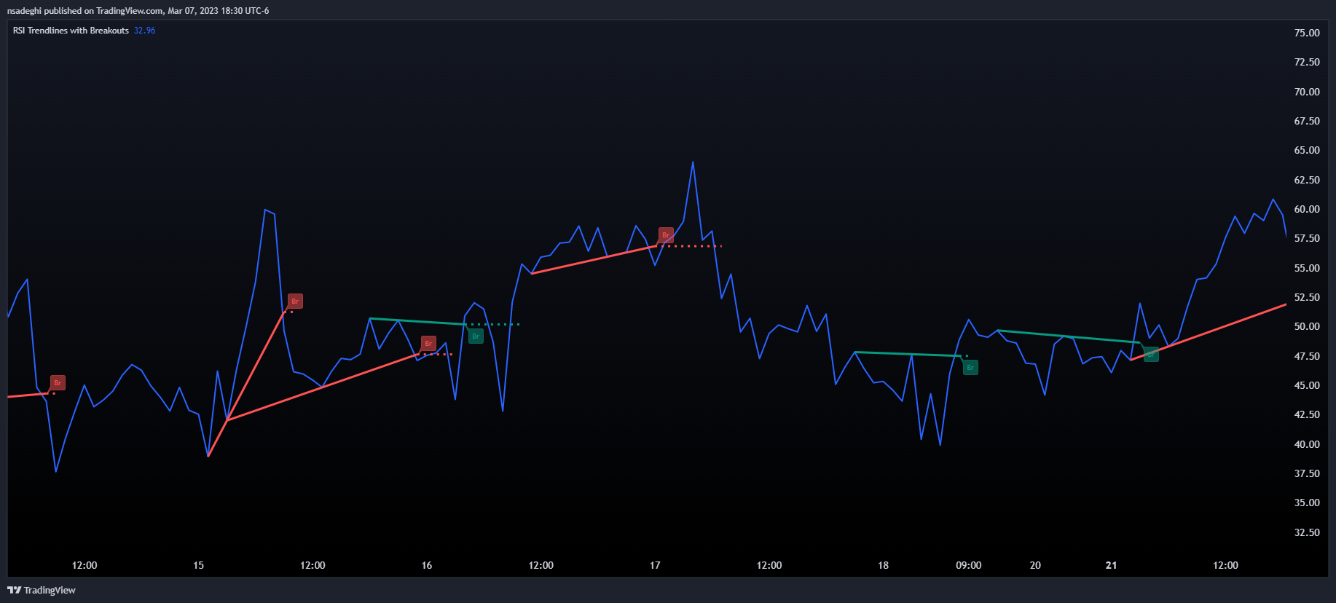
Task: Click the RSI Trendlines with Breakouts title
Action: [71, 31]
